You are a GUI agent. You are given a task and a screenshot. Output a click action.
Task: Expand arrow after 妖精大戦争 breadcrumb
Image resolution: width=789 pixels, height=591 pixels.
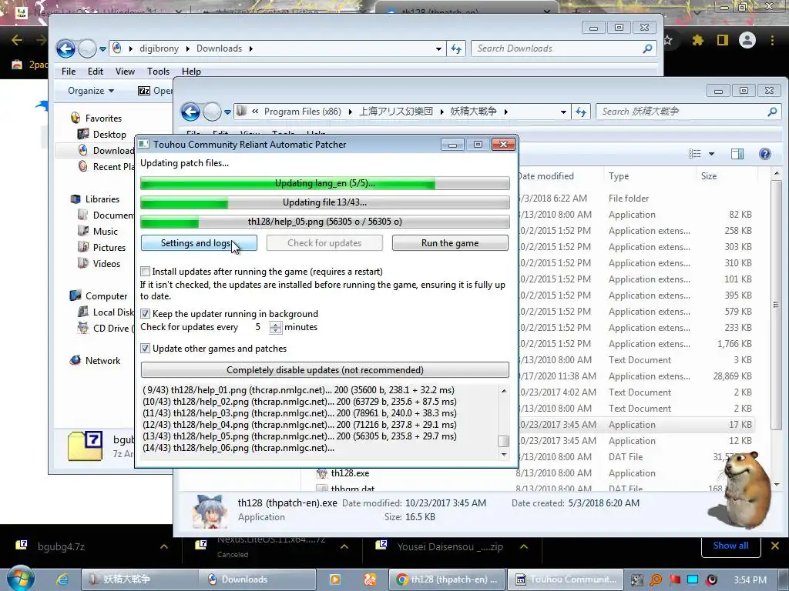point(505,112)
